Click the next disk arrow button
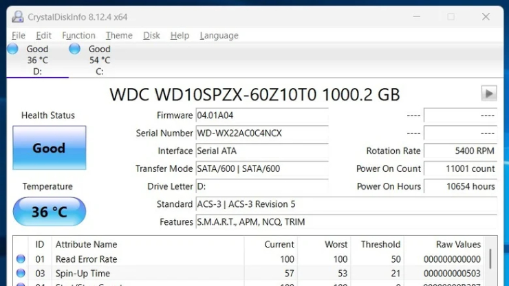Screen dimensions: 509x286 coord(489,93)
